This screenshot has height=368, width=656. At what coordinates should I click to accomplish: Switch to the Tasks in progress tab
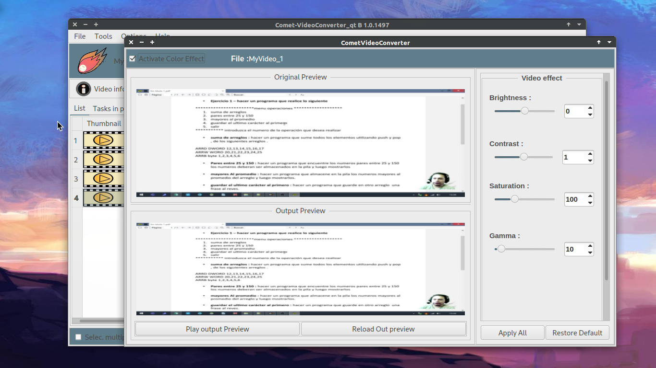[108, 109]
